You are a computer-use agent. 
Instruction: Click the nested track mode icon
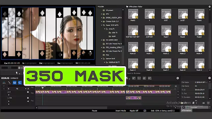9,83
